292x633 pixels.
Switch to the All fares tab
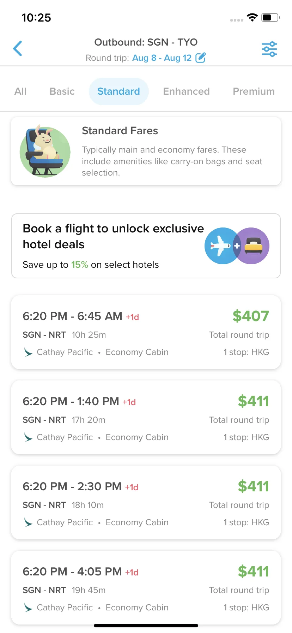point(20,91)
